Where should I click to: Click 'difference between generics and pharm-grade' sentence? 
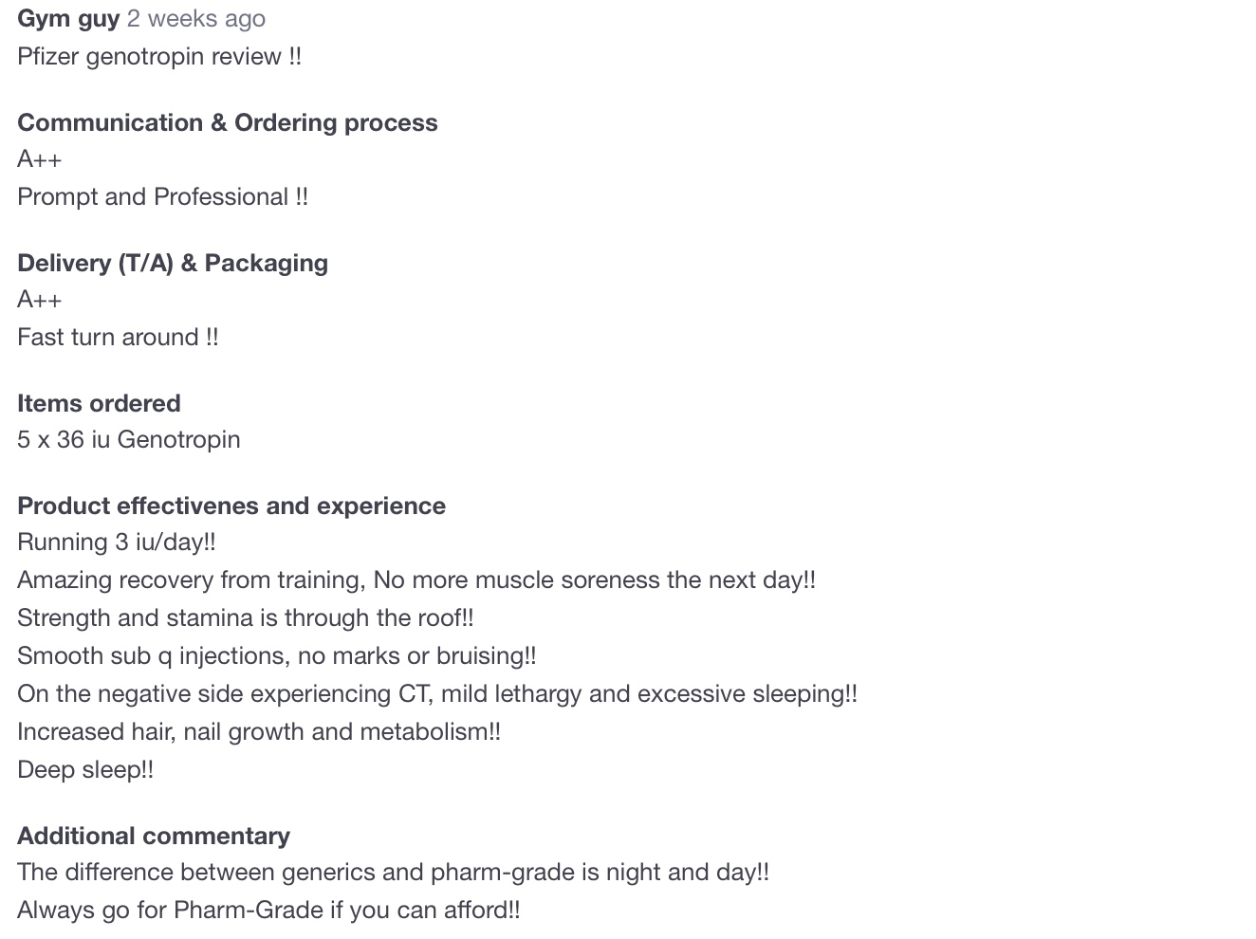click(x=393, y=873)
